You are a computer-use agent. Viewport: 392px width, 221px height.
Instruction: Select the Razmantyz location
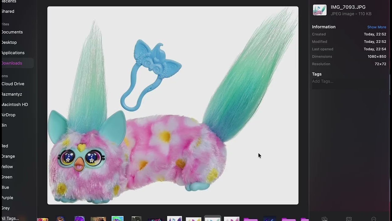[12, 94]
